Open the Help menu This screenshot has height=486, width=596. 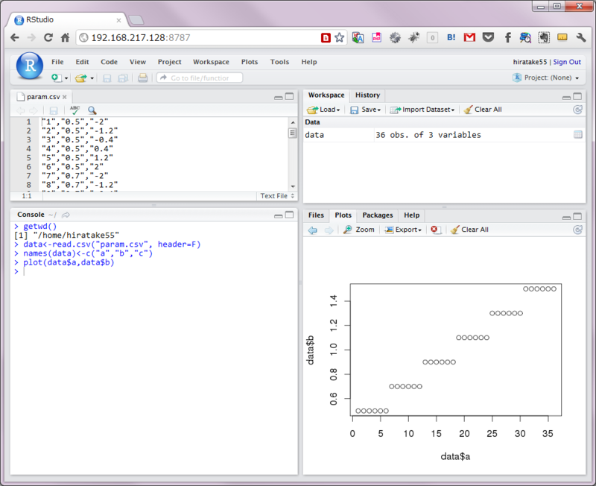309,62
